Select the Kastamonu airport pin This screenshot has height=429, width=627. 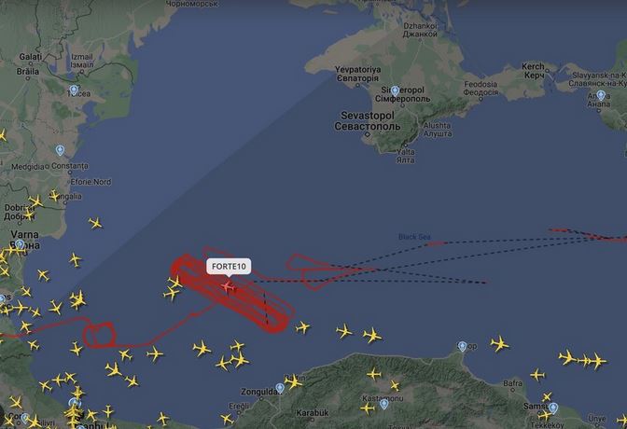(x=383, y=404)
